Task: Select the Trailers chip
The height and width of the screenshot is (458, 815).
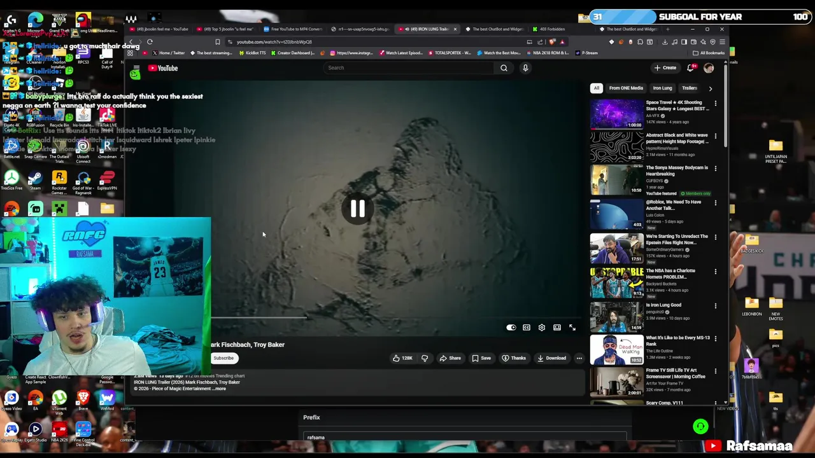Action: coord(690,88)
